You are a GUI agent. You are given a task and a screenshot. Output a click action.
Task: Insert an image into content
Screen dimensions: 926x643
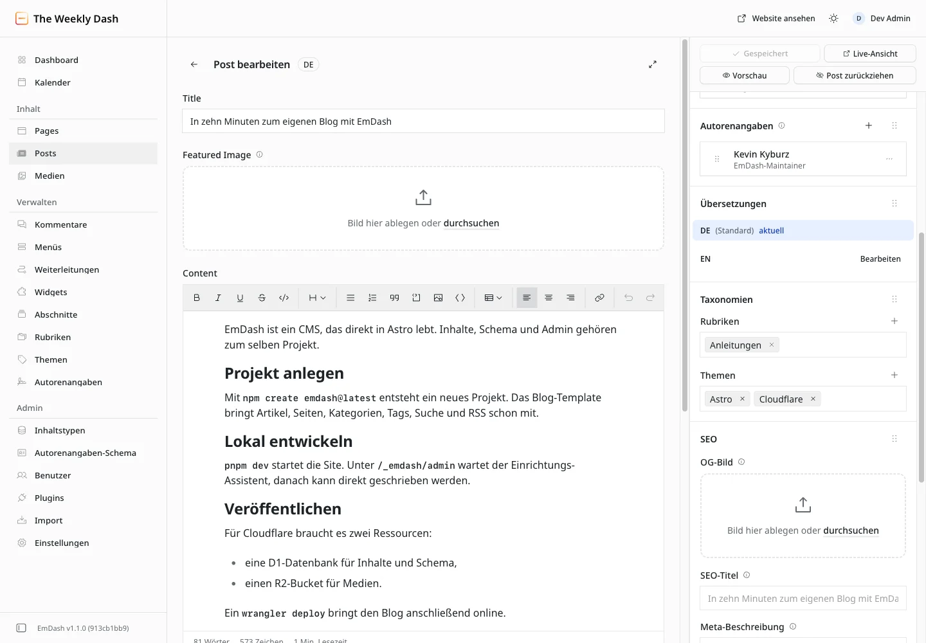tap(438, 298)
